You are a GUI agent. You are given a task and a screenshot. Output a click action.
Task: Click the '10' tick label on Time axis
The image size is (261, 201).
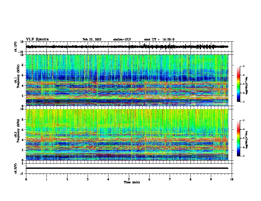pyautogui.click(x=232, y=179)
